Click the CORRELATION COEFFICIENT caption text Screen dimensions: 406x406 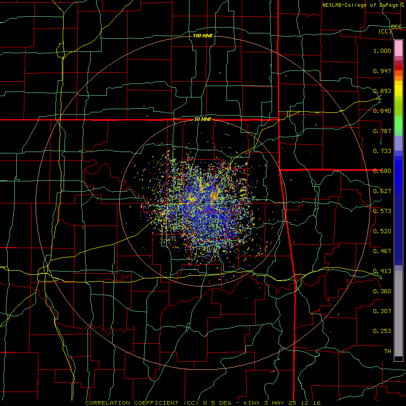tap(132, 403)
